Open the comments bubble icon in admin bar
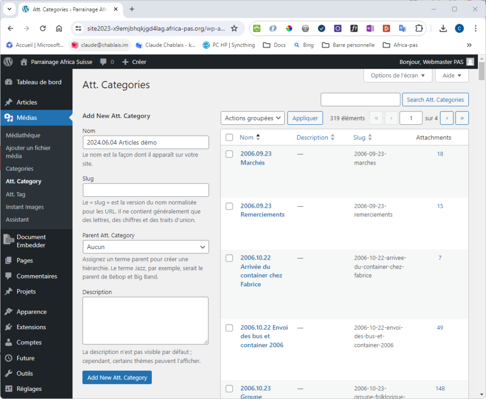 pos(103,62)
